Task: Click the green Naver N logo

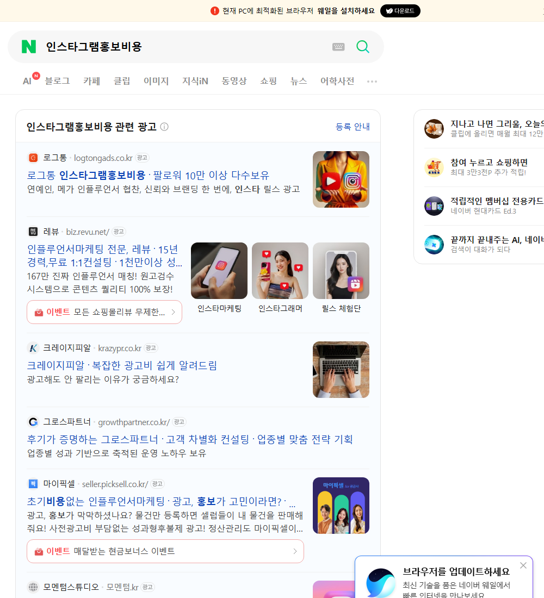Action: pyautogui.click(x=29, y=47)
